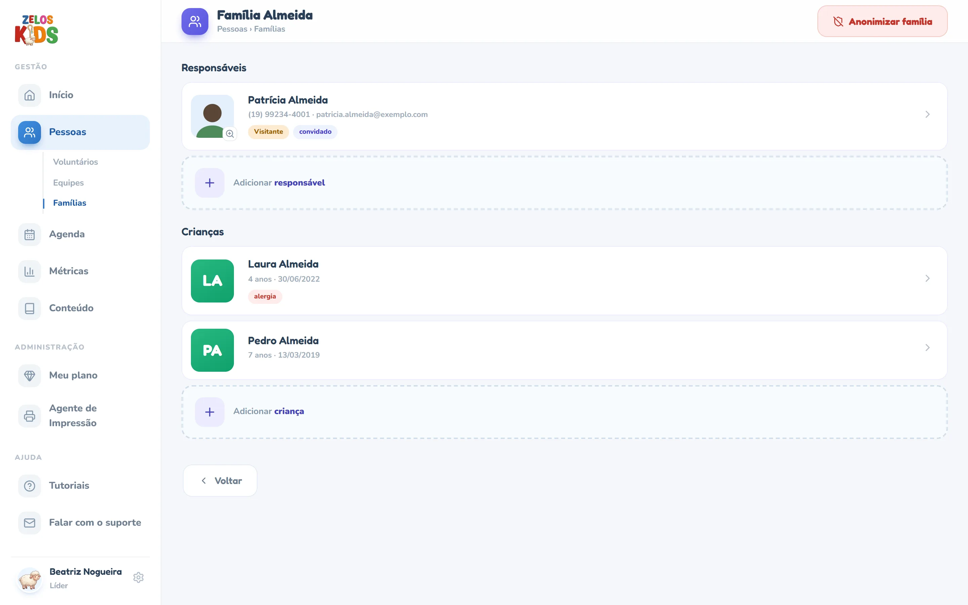Open the Tutoriais help icon

(x=30, y=486)
